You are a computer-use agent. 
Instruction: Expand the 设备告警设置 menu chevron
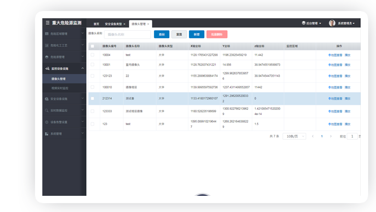pyautogui.click(x=83, y=121)
